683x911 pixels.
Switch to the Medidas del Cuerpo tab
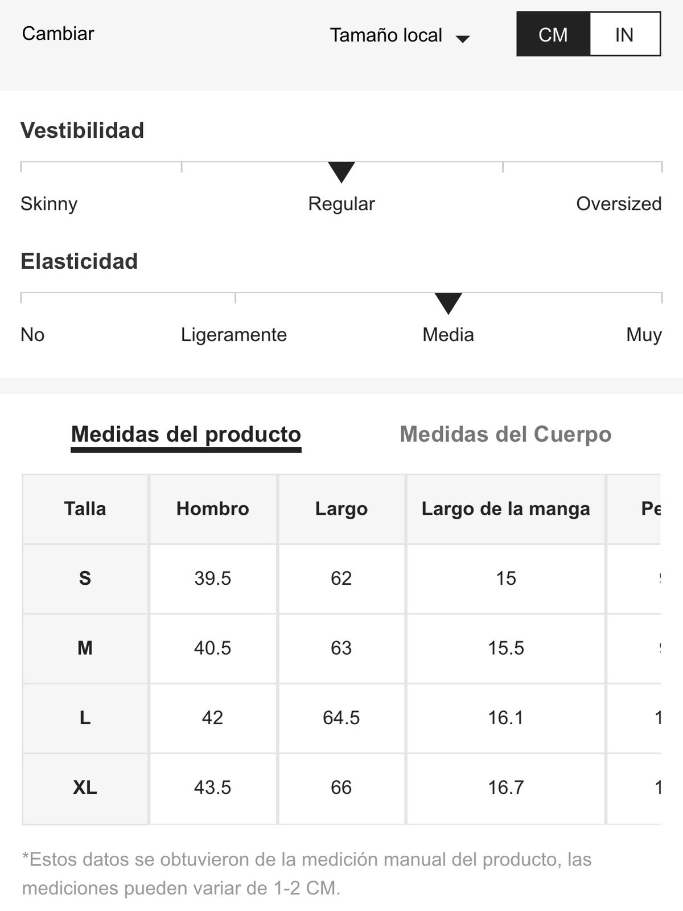505,434
